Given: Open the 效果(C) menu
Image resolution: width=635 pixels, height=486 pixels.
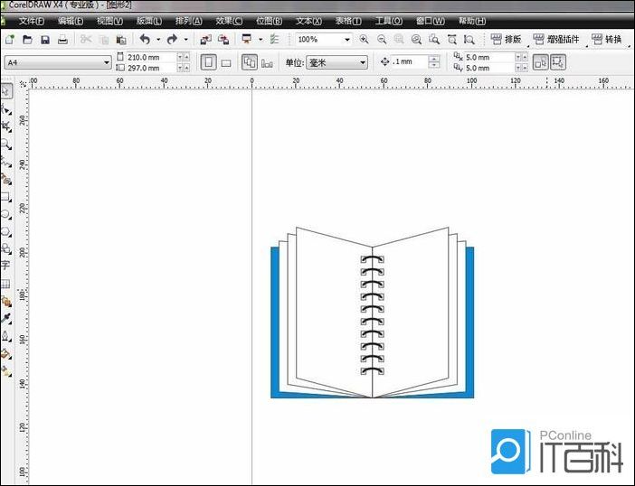Looking at the screenshot, I should (229, 21).
